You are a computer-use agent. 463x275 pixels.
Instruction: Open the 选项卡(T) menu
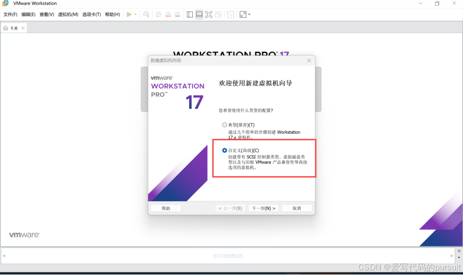tap(92, 15)
